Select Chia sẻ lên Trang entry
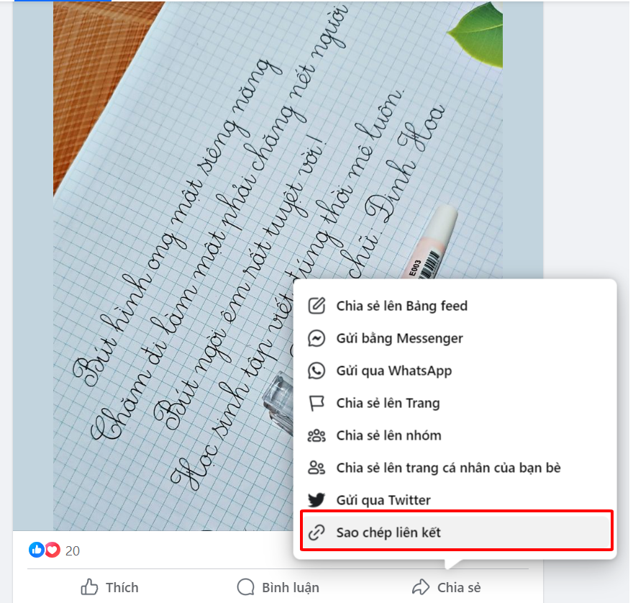 tap(456, 403)
